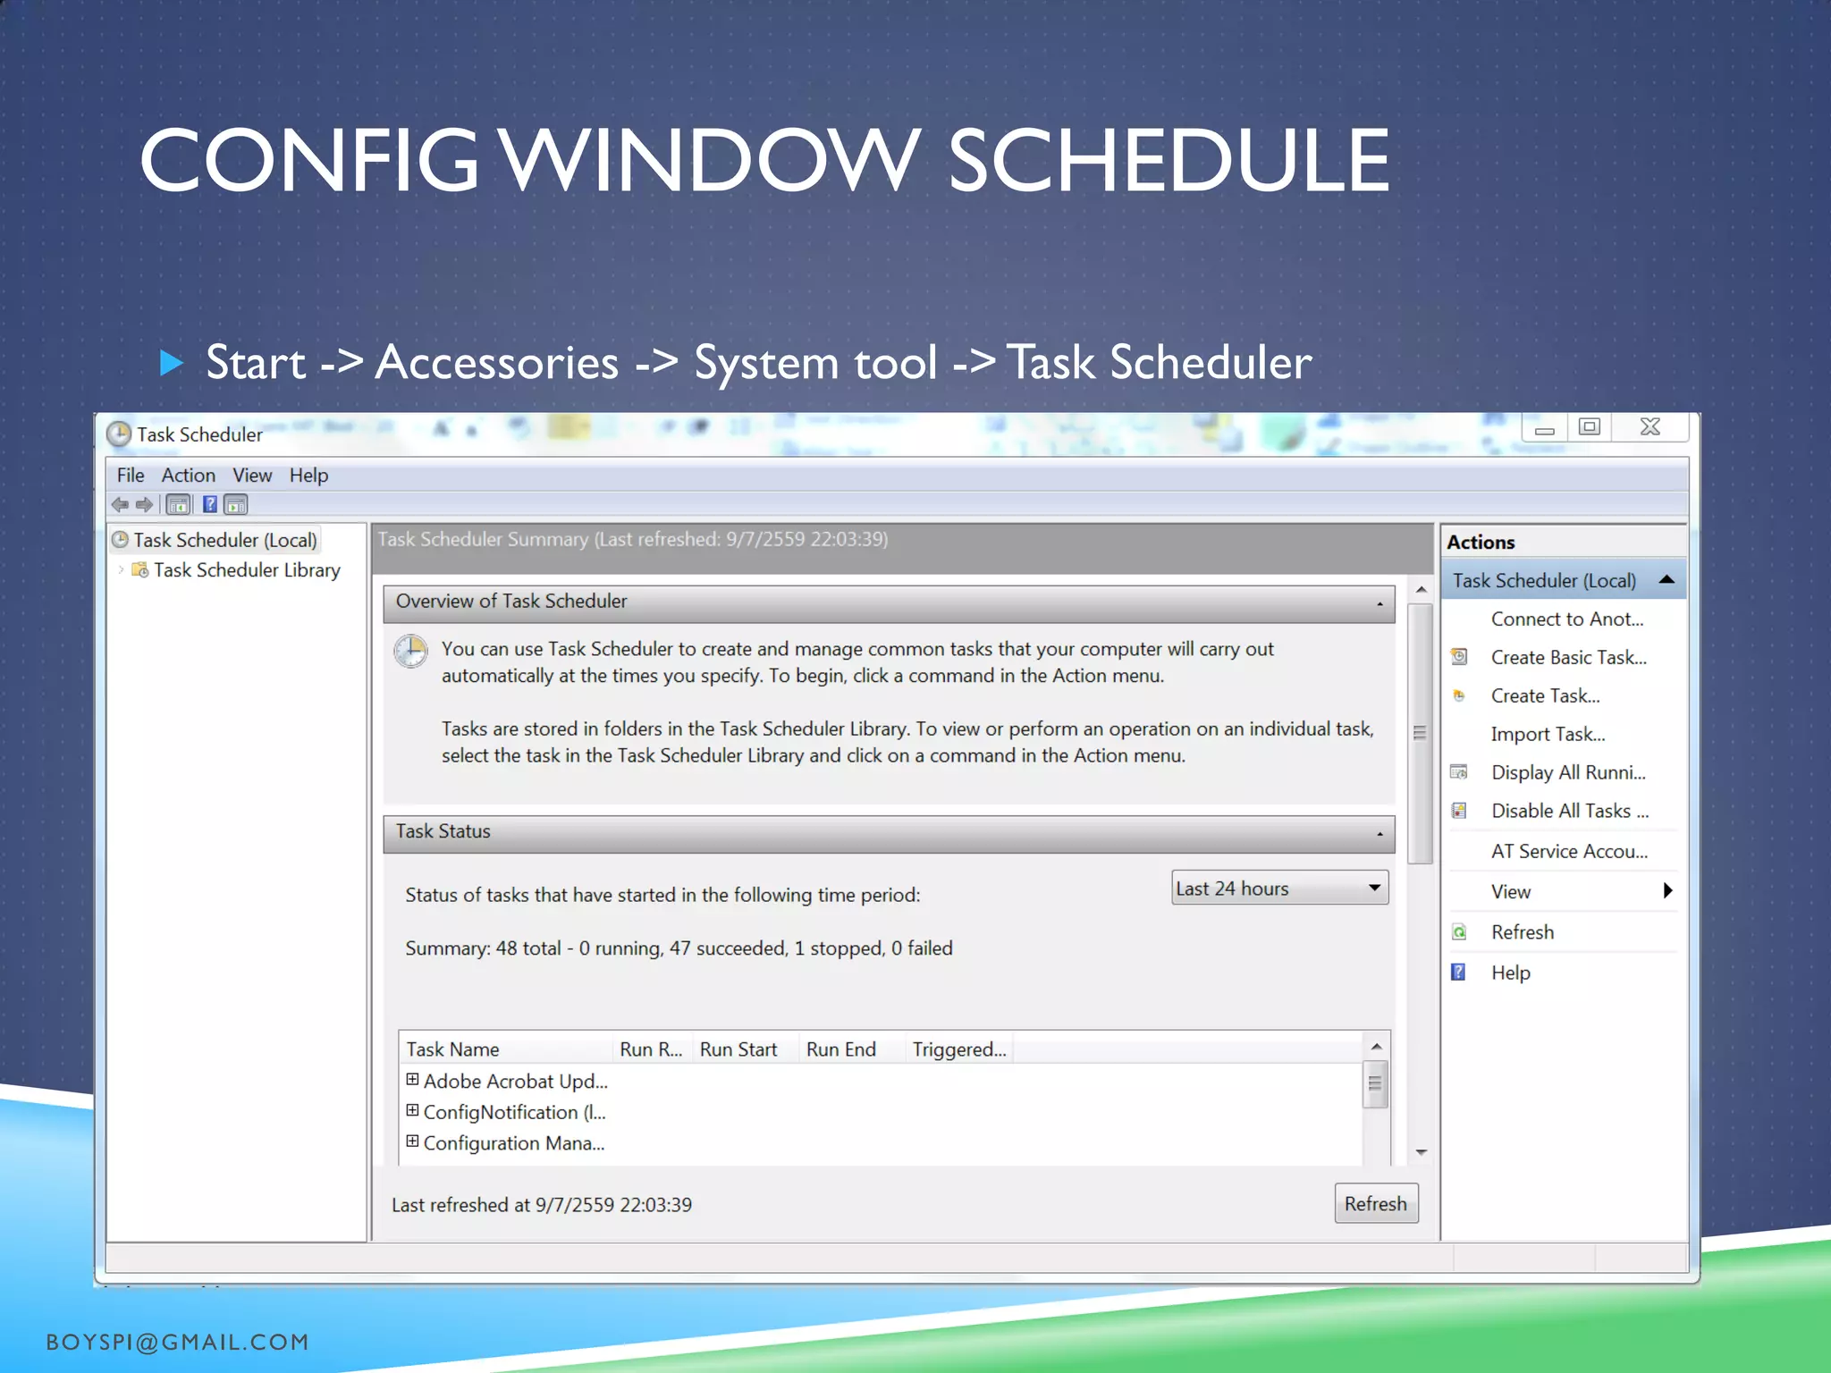
Task: Collapse the Overview of Task Scheduler section
Action: 1380,604
